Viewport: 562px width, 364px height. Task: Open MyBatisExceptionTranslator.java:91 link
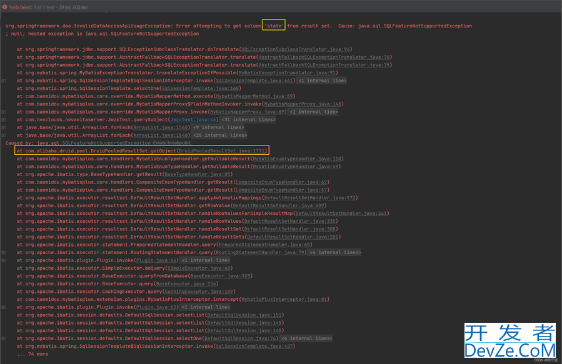[287, 72]
